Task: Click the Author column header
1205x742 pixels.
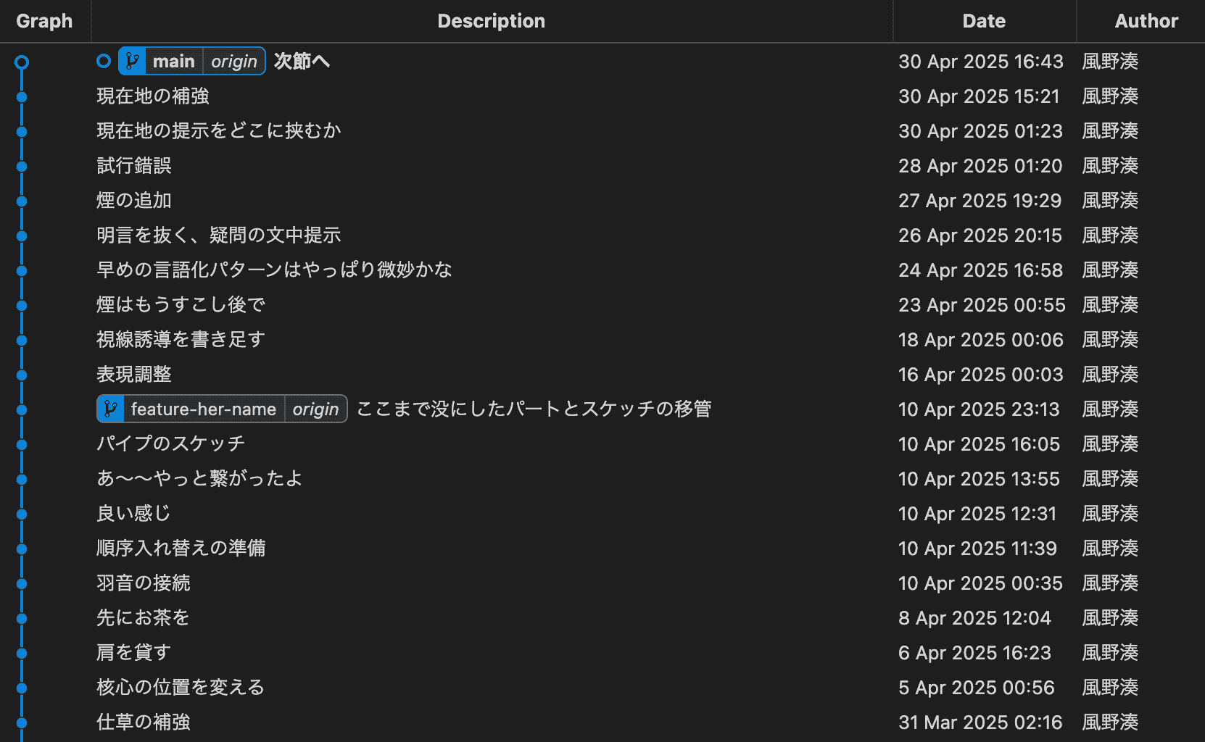Action: (x=1146, y=21)
